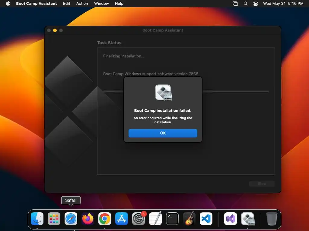
Task: Open the Edit menu
Action: pos(67,3)
